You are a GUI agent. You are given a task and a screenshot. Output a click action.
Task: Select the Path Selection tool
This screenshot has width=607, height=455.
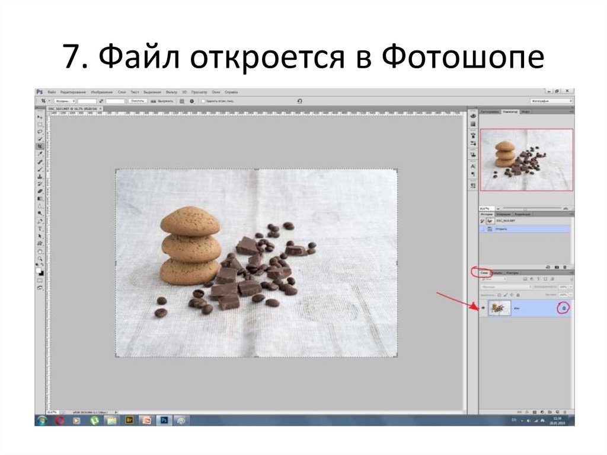pyautogui.click(x=40, y=236)
